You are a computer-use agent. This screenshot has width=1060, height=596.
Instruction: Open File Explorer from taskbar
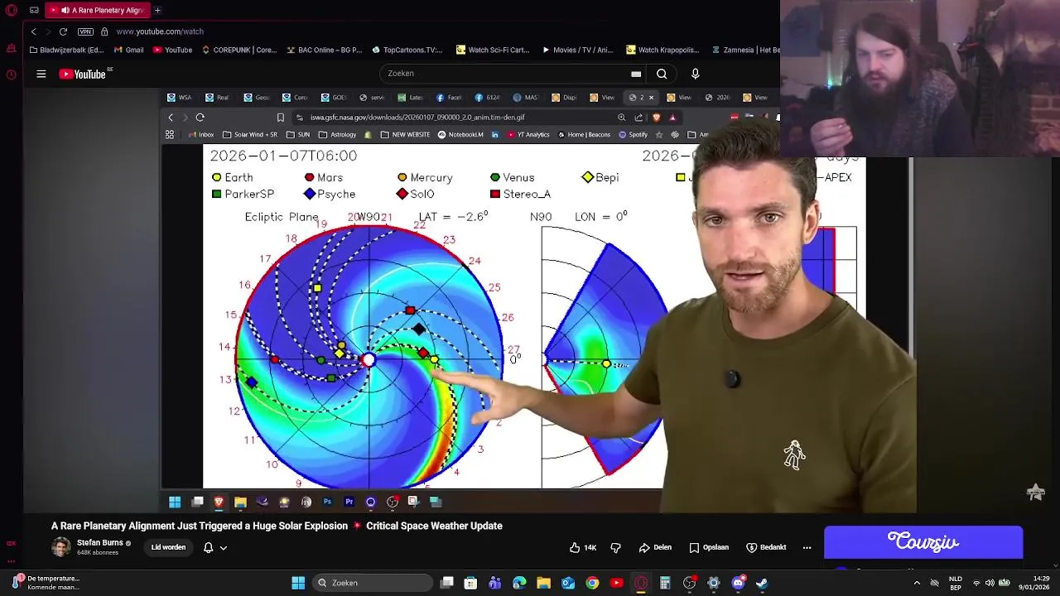[x=543, y=583]
